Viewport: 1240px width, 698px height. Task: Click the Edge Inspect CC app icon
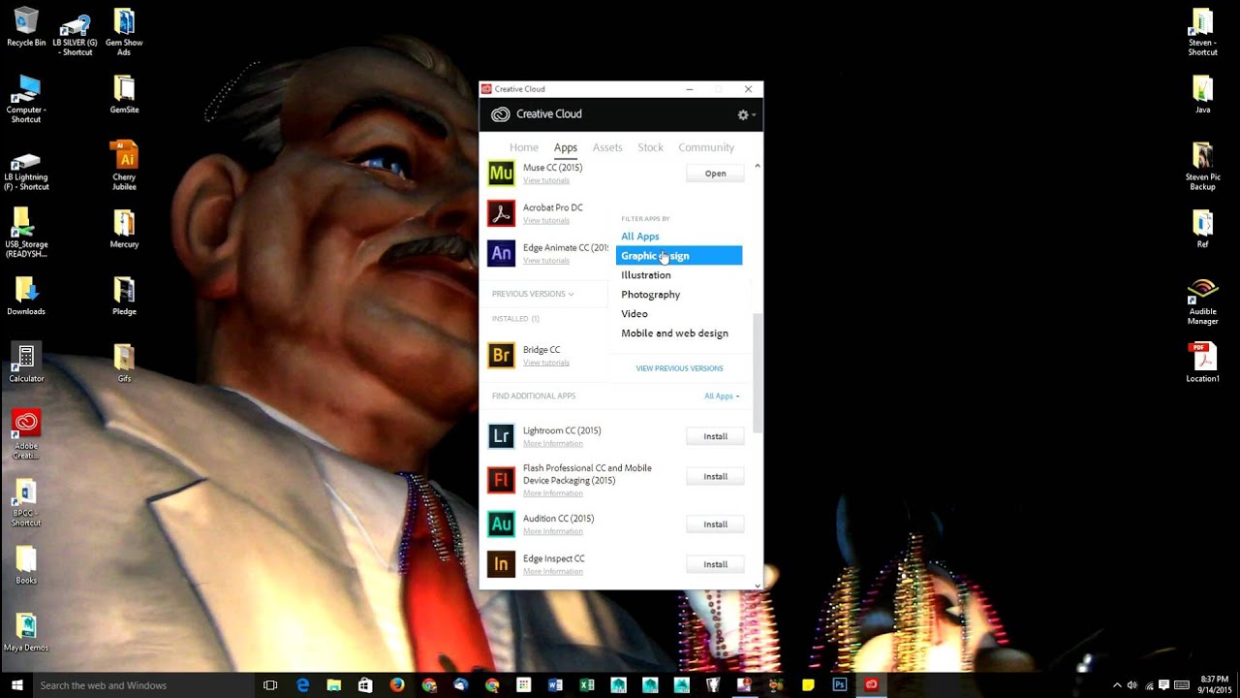click(501, 564)
